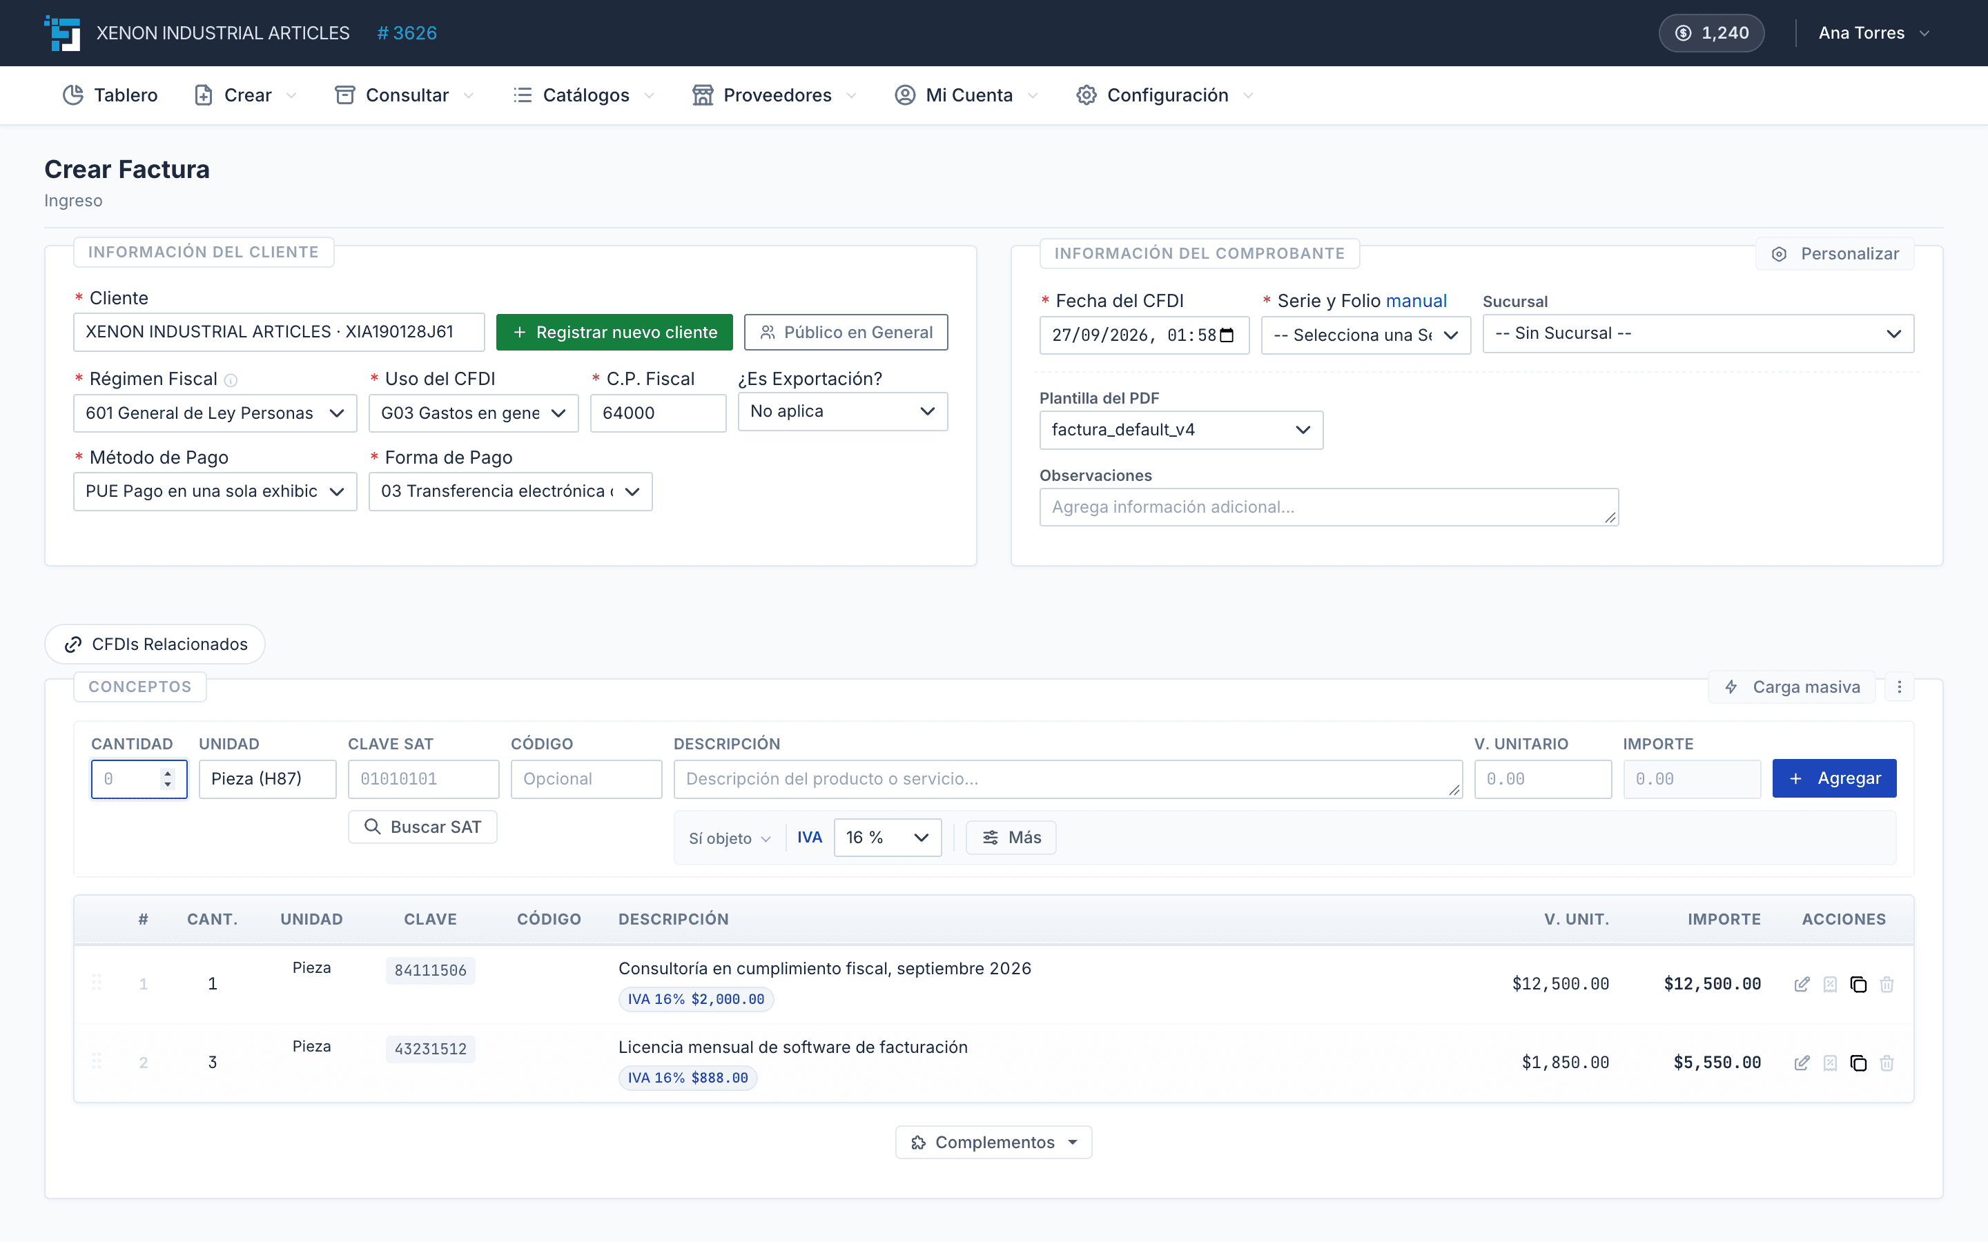
Task: Open the Sucursal dropdown
Action: click(1698, 333)
